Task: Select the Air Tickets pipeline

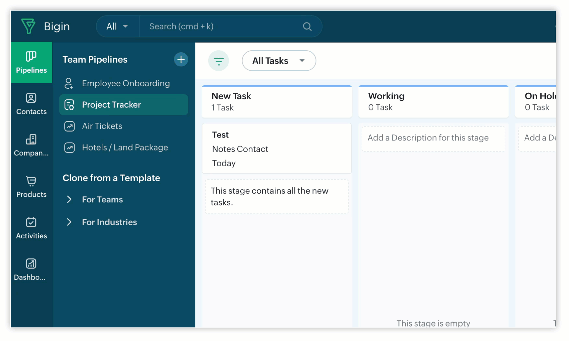Action: coord(124,126)
